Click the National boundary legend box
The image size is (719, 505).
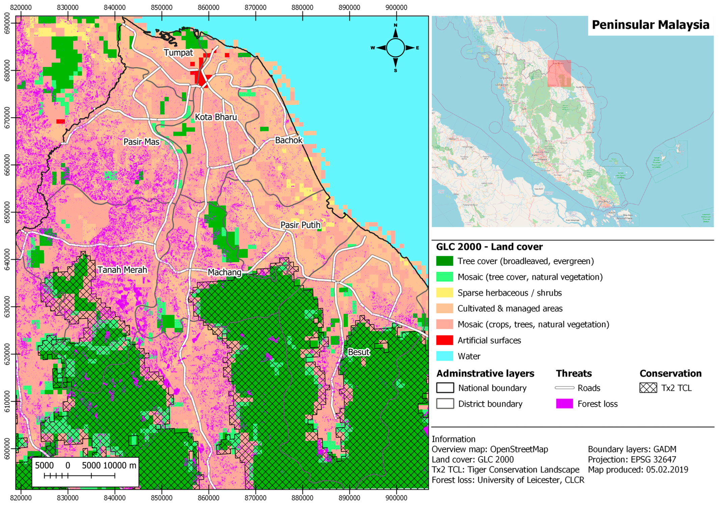coord(445,388)
